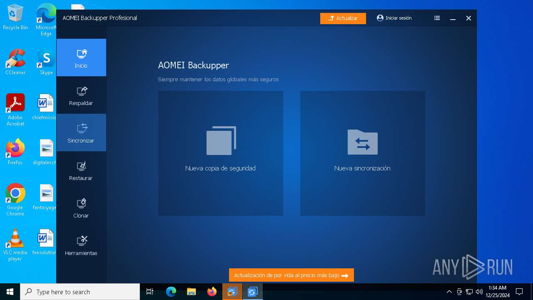
Task: Switch to the installer taskbar app
Action: pos(232,292)
